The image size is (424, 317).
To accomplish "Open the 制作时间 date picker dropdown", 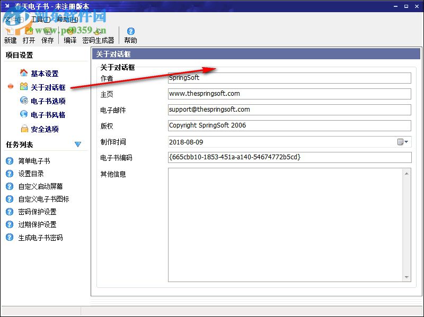I will coord(403,142).
